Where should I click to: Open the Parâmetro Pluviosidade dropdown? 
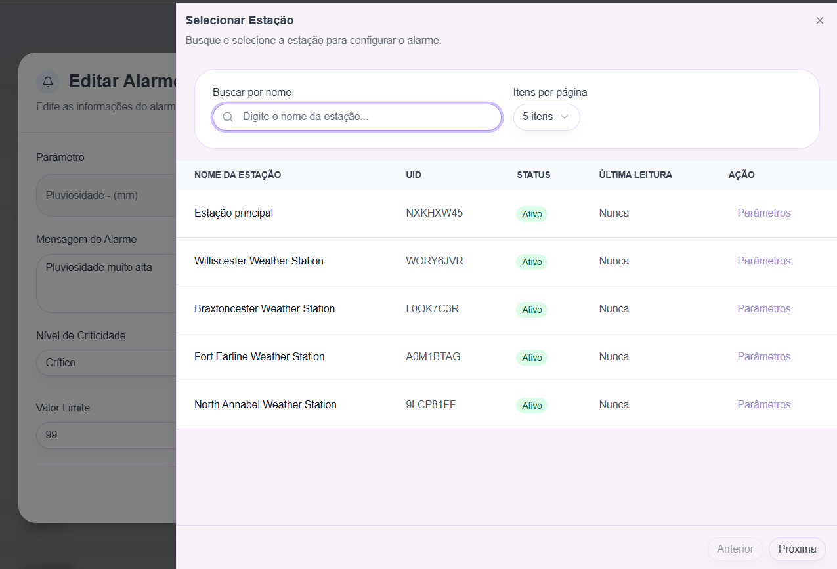105,195
